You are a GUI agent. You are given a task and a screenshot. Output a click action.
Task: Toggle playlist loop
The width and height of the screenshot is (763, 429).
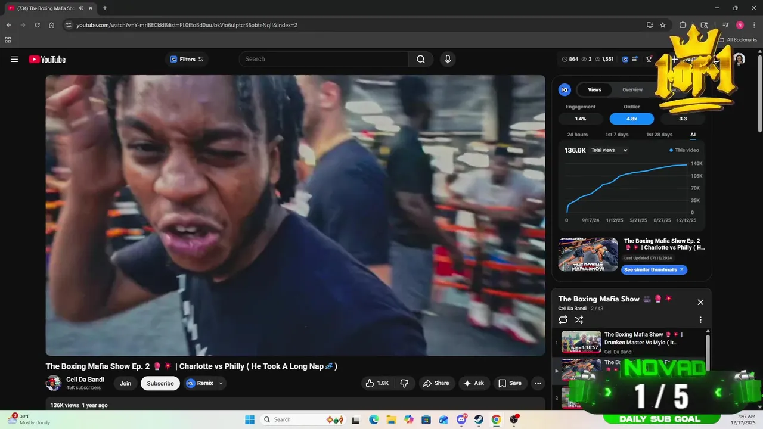[x=563, y=320]
